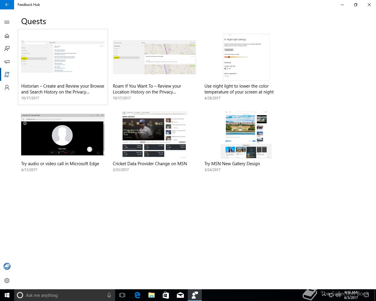The image size is (376, 301).
Task: Open the Action Center notification icon
Action: tap(366, 295)
